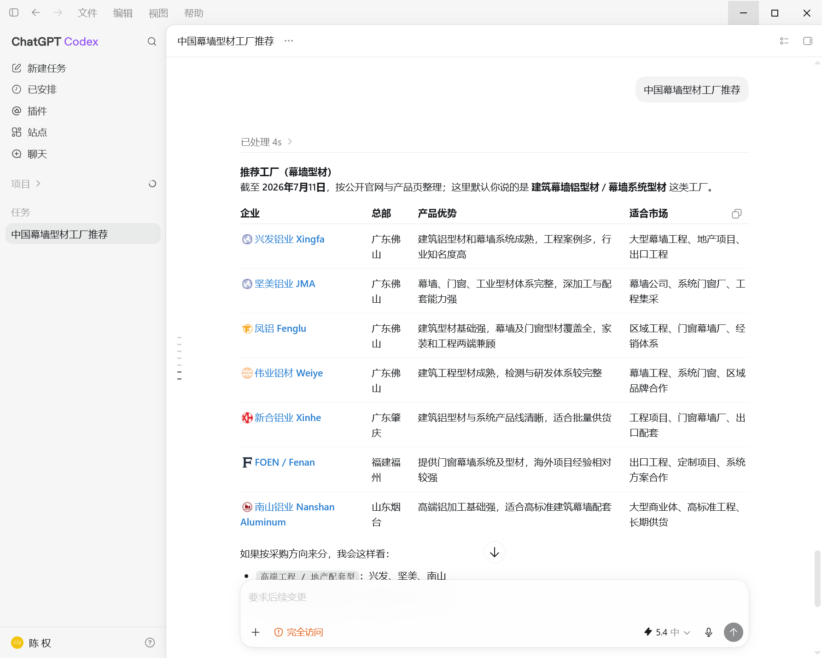Image resolution: width=822 pixels, height=658 pixels.
Task: Toggle the sidebar panel icon
Action: coord(14,13)
